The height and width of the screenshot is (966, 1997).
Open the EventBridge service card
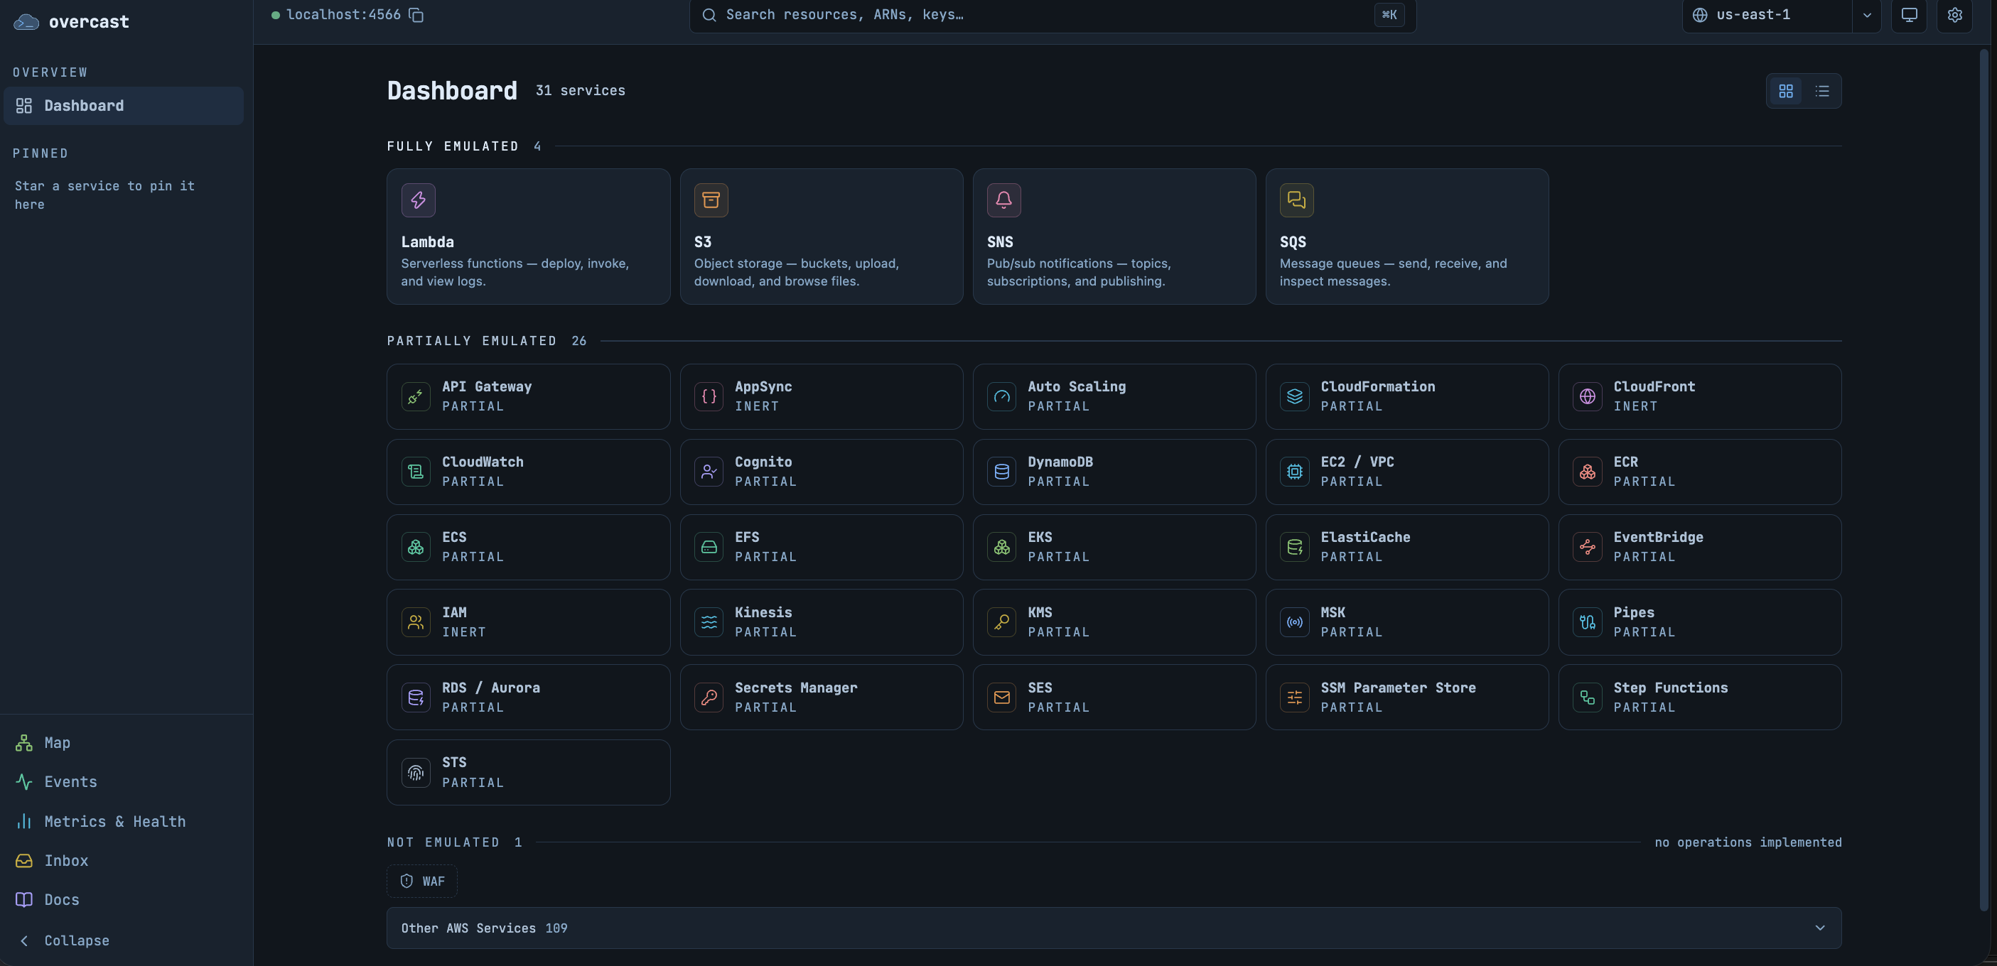pyautogui.click(x=1700, y=547)
